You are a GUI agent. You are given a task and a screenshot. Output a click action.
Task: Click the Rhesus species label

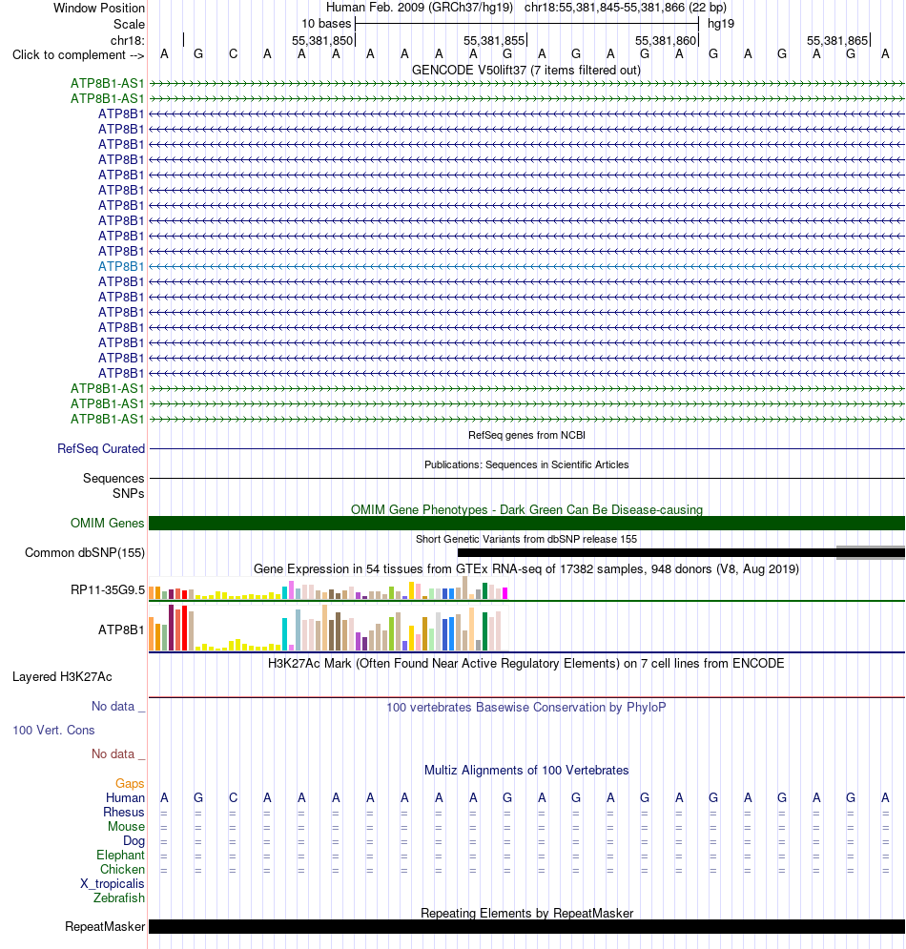[124, 813]
